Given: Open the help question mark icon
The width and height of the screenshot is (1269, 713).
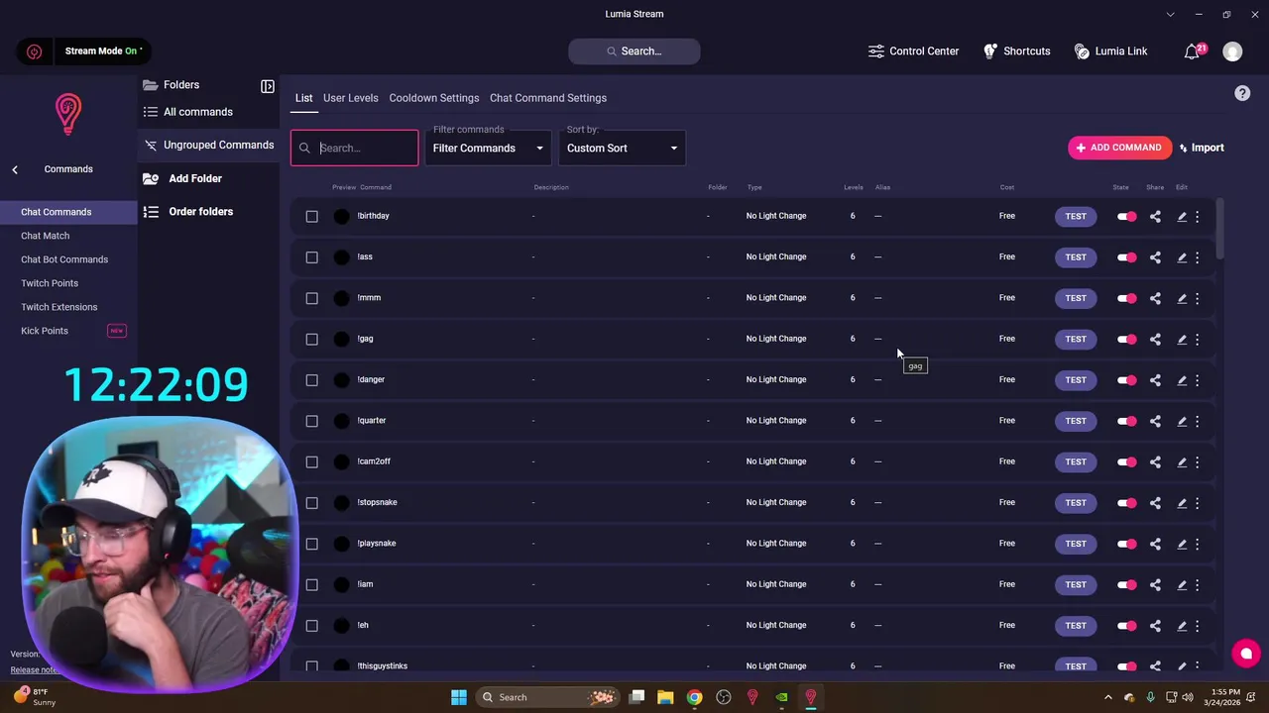Looking at the screenshot, I should click(x=1242, y=93).
